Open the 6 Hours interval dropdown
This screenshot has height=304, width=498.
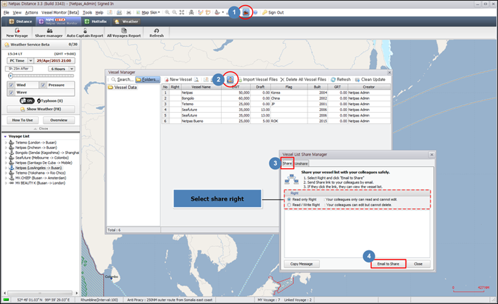[72, 69]
